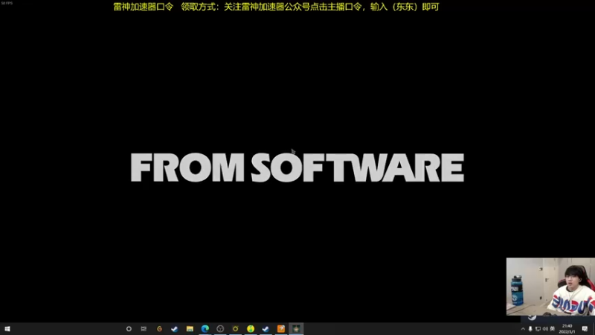Viewport: 595px width, 335px height.
Task: Switch to Microsoft Edge on taskbar
Action: 205,329
